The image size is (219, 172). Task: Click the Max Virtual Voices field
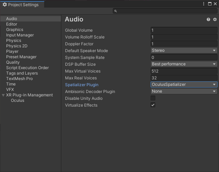[x=184, y=71]
